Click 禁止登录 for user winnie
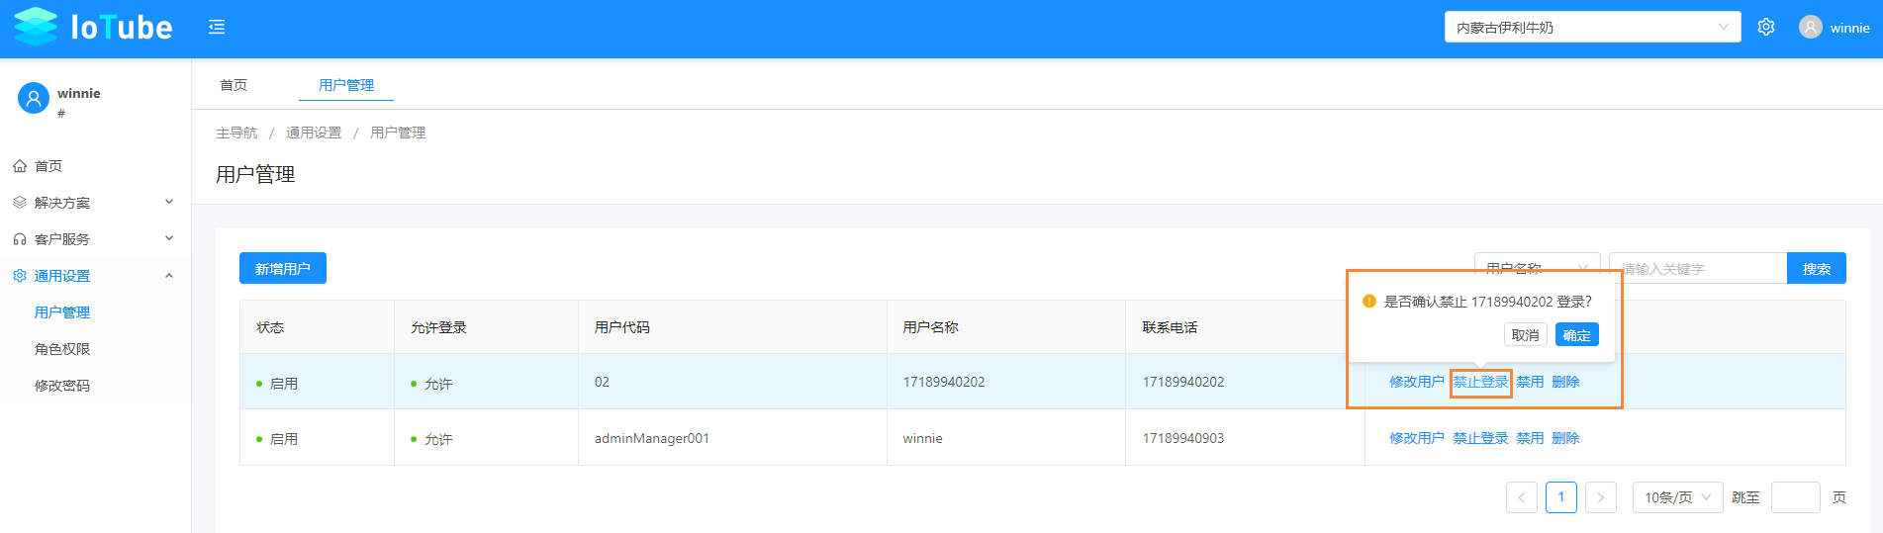The image size is (1883, 533). (x=1480, y=438)
